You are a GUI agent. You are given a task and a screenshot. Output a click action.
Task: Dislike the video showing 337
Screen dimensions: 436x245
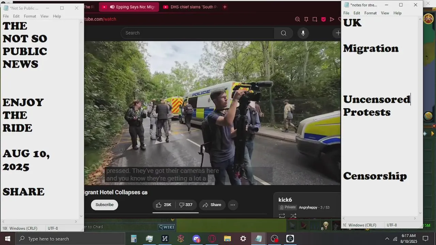[186, 205]
